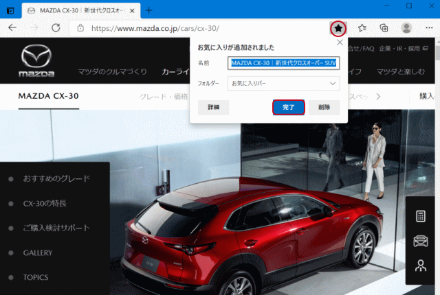Reload the page with refresh icon
Screen dimensions: 440x295
[56, 27]
